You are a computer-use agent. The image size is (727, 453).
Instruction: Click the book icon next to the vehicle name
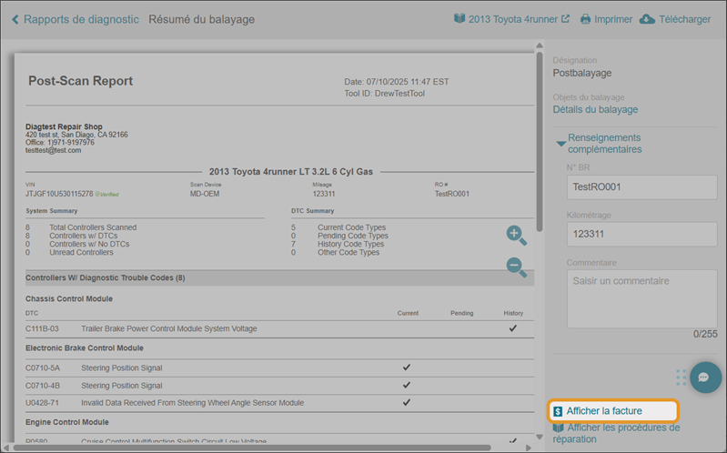tap(459, 19)
